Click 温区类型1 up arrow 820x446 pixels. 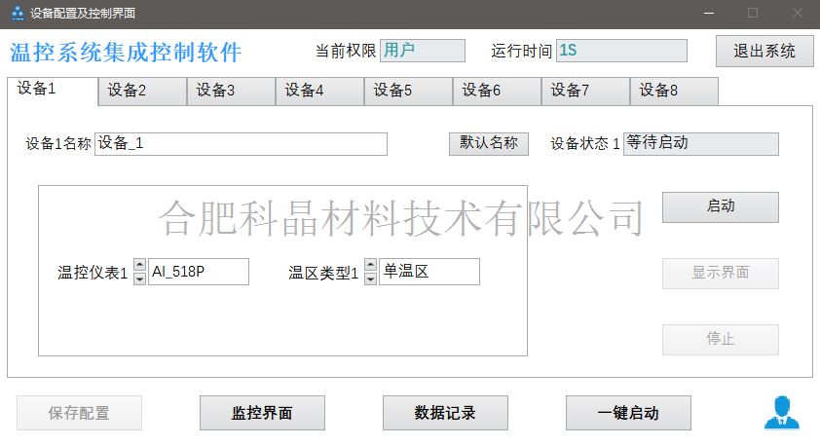370,265
